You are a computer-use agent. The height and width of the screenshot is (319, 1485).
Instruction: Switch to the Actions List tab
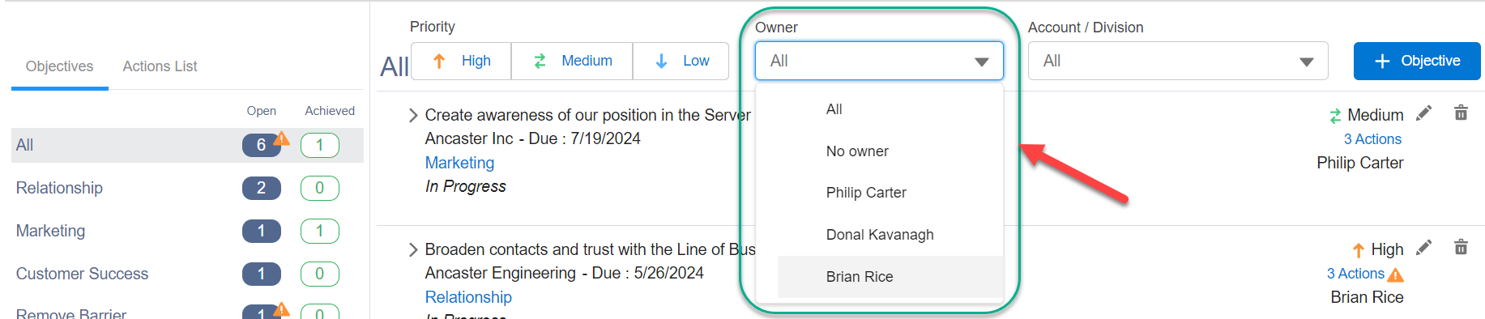coord(160,66)
